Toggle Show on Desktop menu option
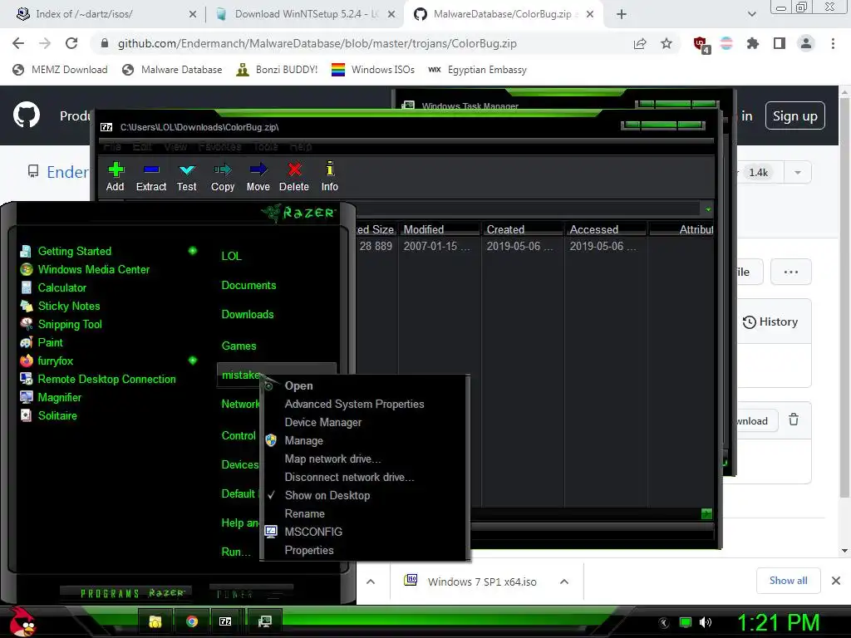The width and height of the screenshot is (851, 638). point(327,495)
